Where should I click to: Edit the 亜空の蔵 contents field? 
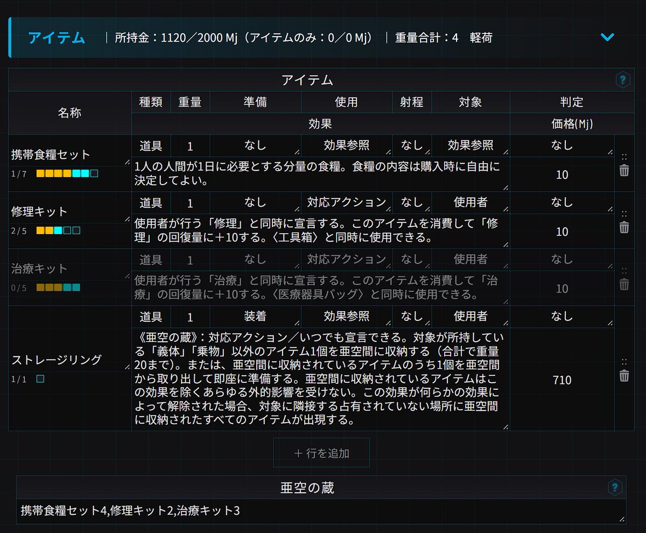point(321,511)
